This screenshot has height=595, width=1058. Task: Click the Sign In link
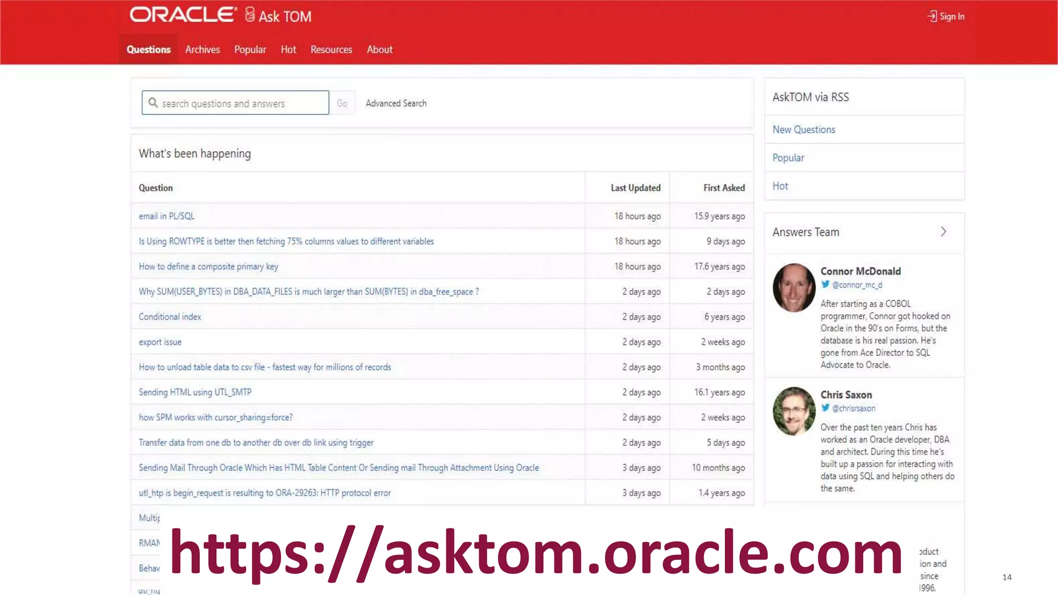tap(952, 17)
